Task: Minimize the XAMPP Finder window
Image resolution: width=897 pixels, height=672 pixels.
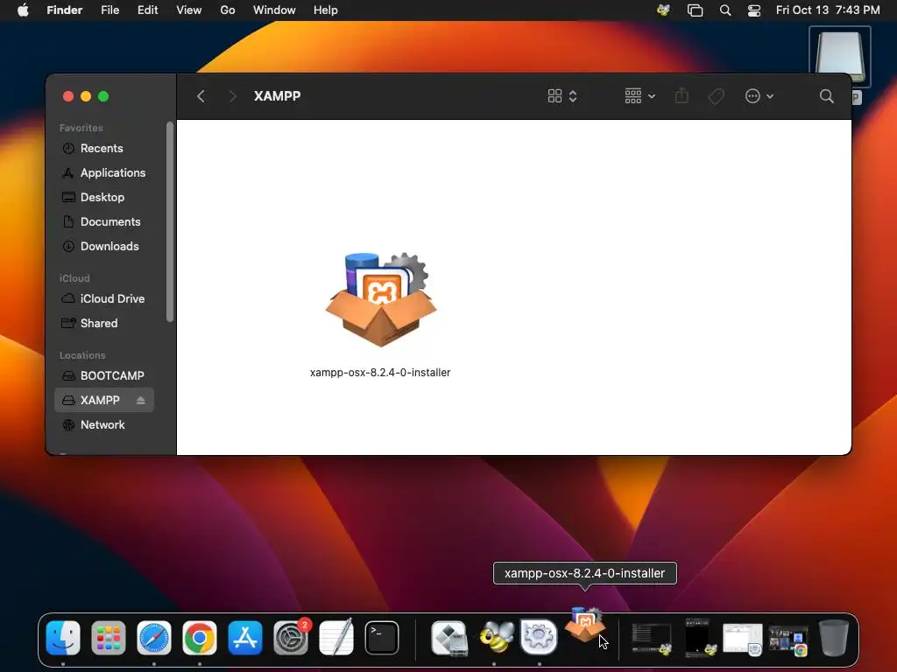Action: [86, 96]
